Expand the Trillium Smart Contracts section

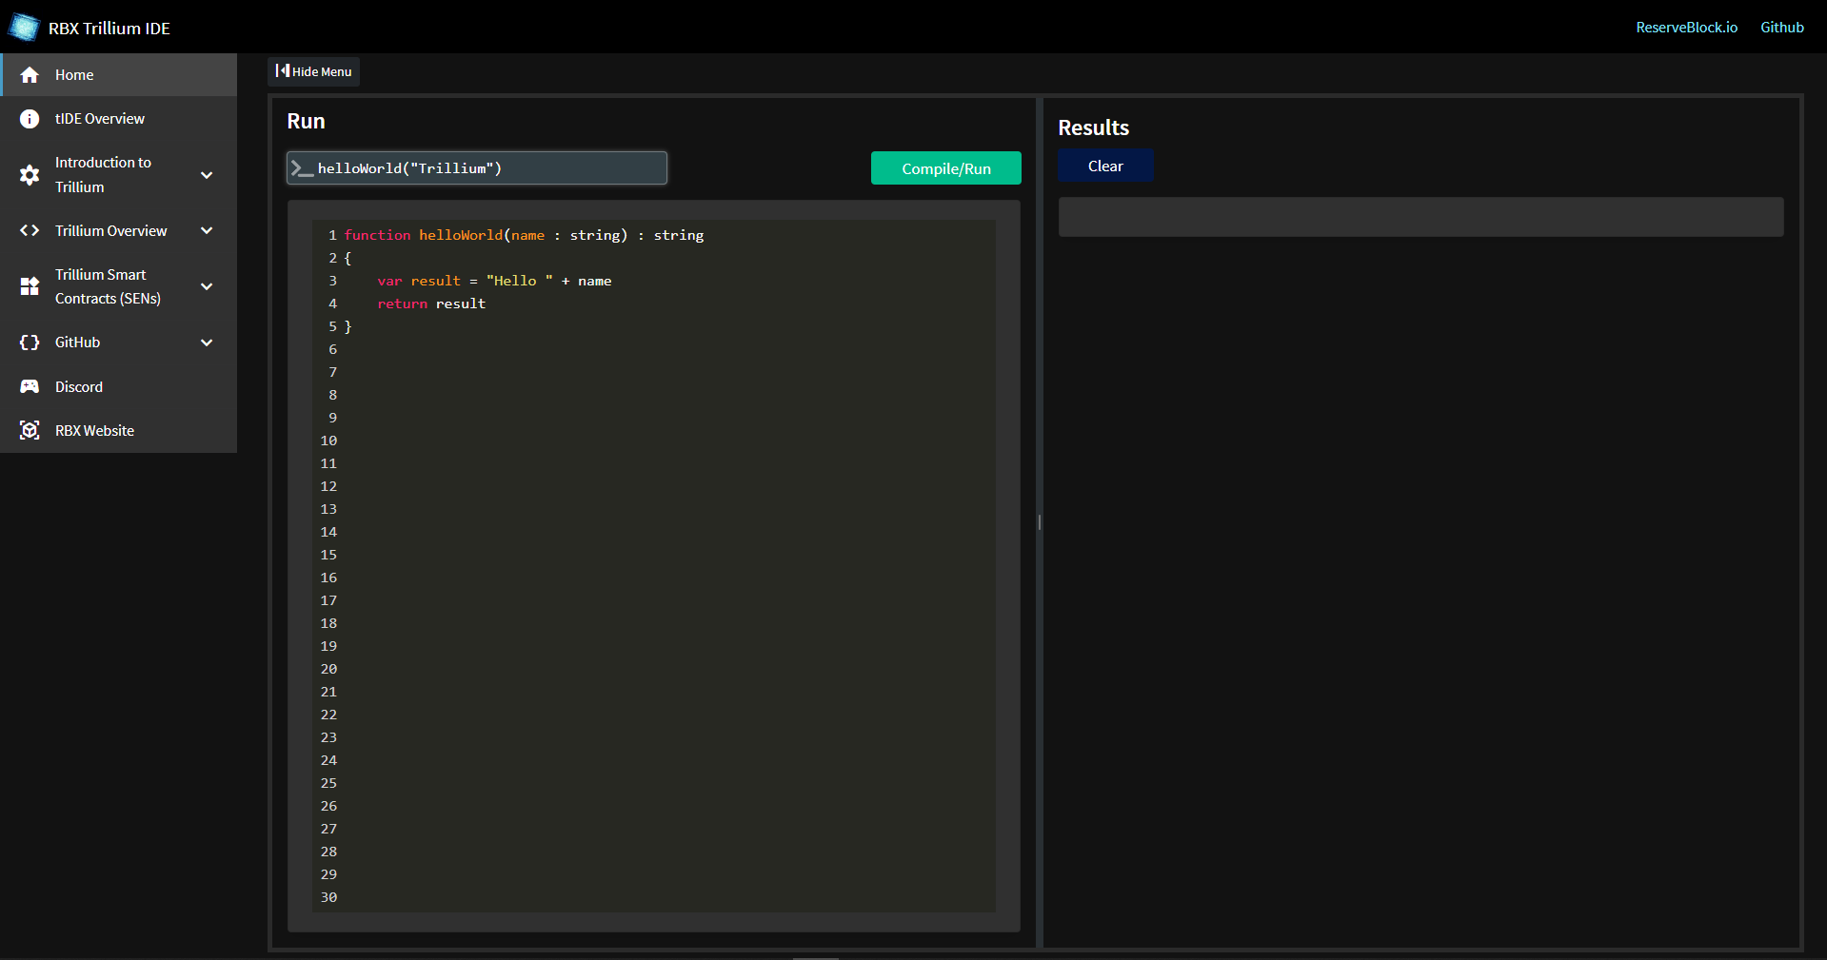tap(208, 286)
